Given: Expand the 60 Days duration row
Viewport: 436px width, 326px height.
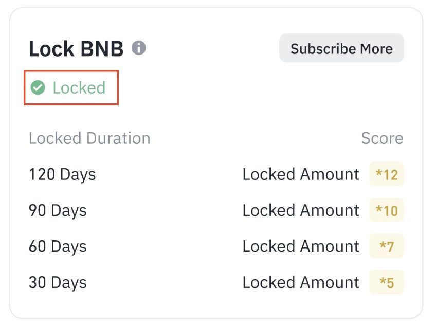Looking at the screenshot, I should [58, 246].
